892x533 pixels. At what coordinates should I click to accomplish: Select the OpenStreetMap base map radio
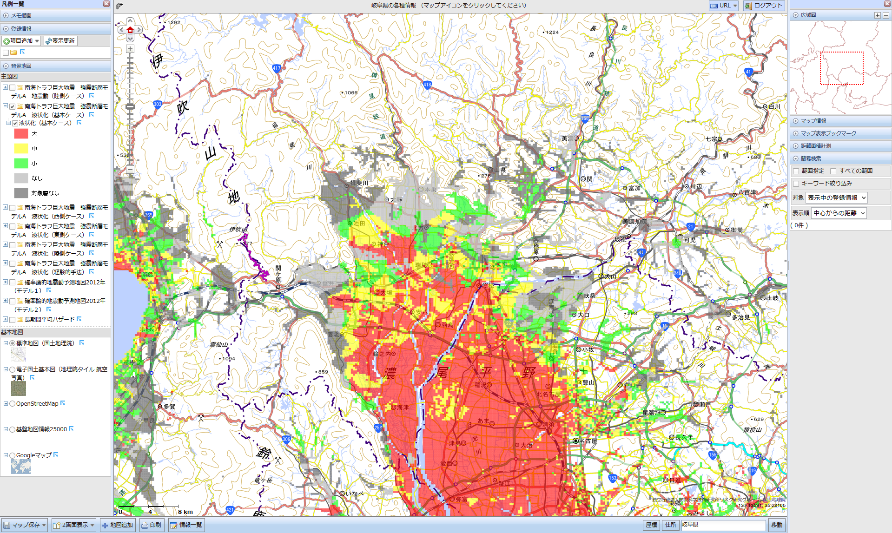[13, 404]
